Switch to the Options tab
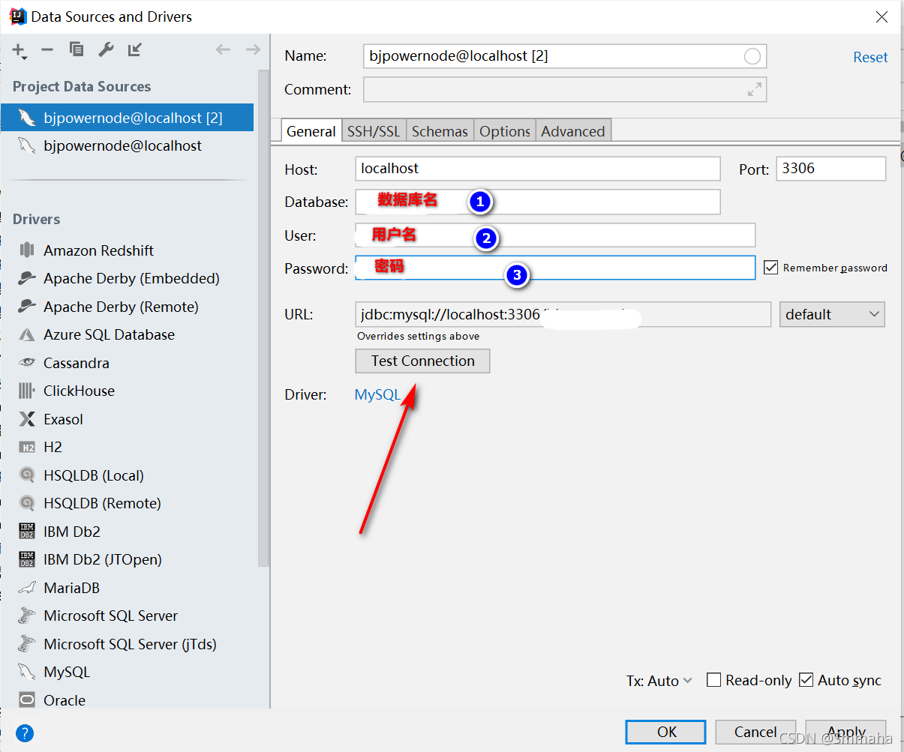The height and width of the screenshot is (752, 904). coord(505,131)
